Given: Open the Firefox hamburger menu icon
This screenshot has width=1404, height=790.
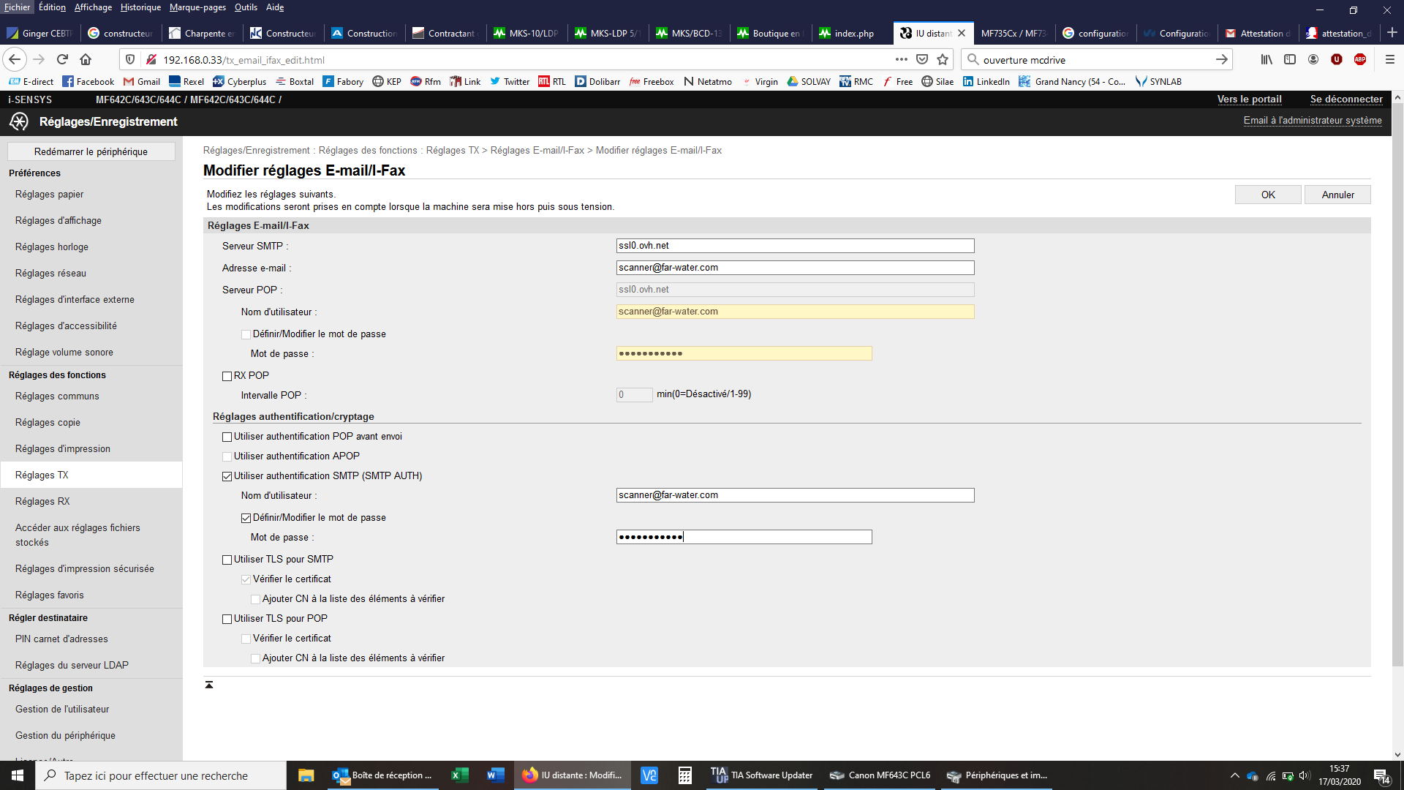Looking at the screenshot, I should 1389,59.
